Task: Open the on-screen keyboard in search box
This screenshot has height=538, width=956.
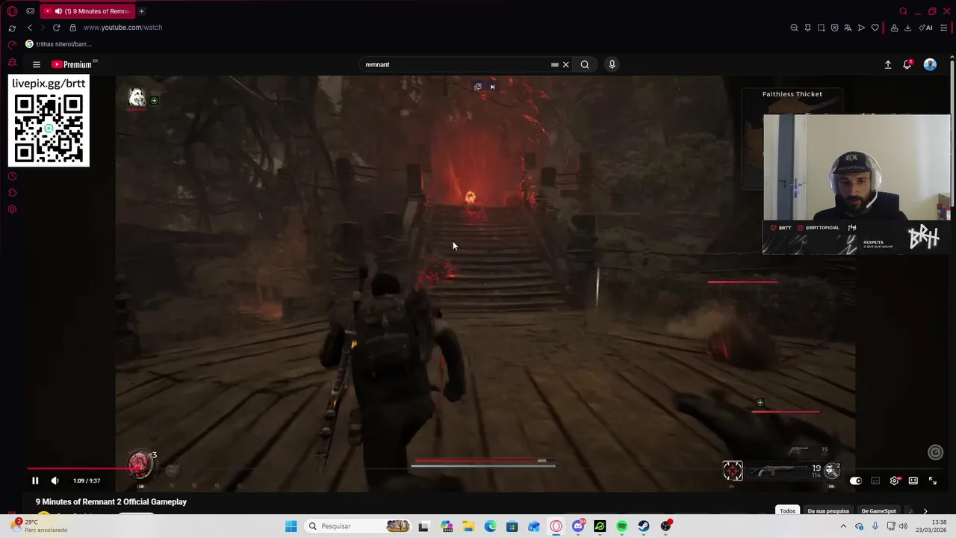Action: click(554, 64)
